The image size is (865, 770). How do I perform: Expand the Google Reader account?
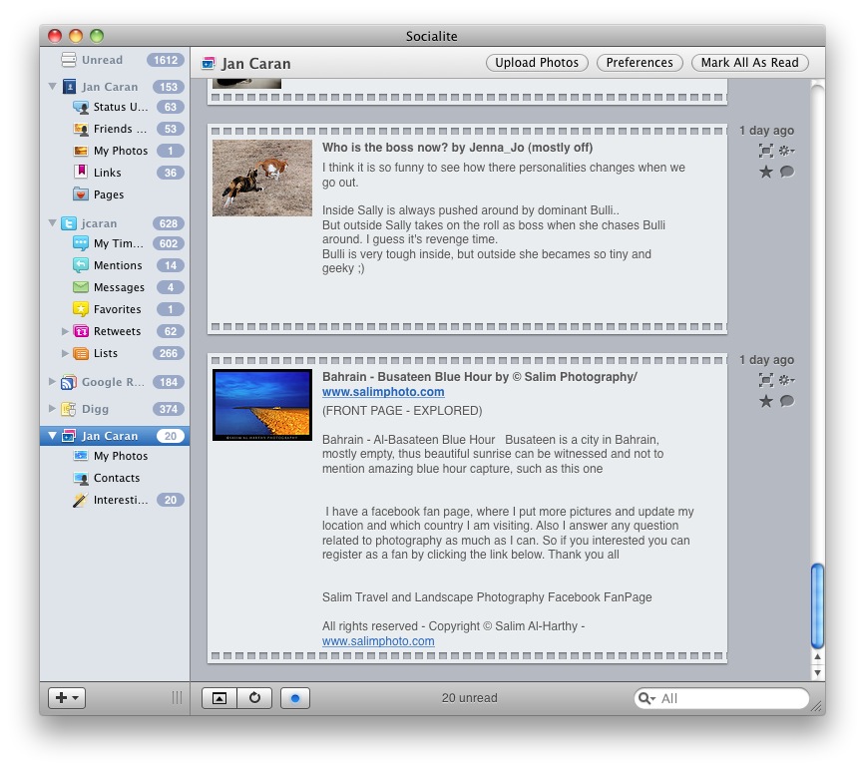pyautogui.click(x=53, y=382)
